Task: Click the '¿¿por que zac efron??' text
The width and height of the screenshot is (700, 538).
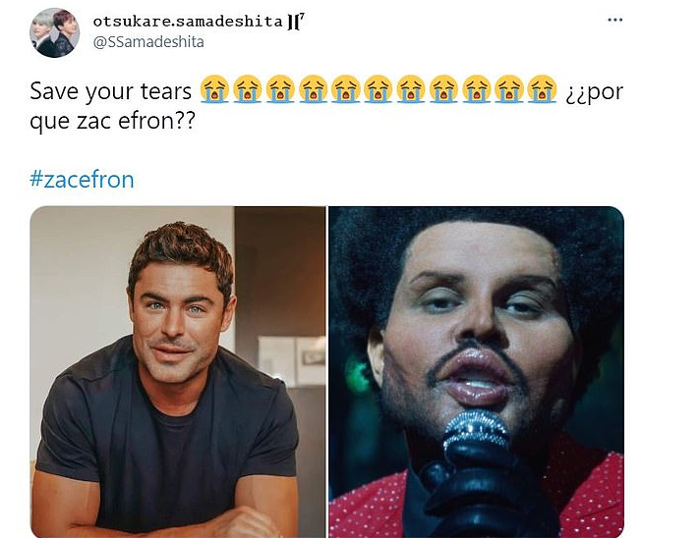Action: coord(326,106)
